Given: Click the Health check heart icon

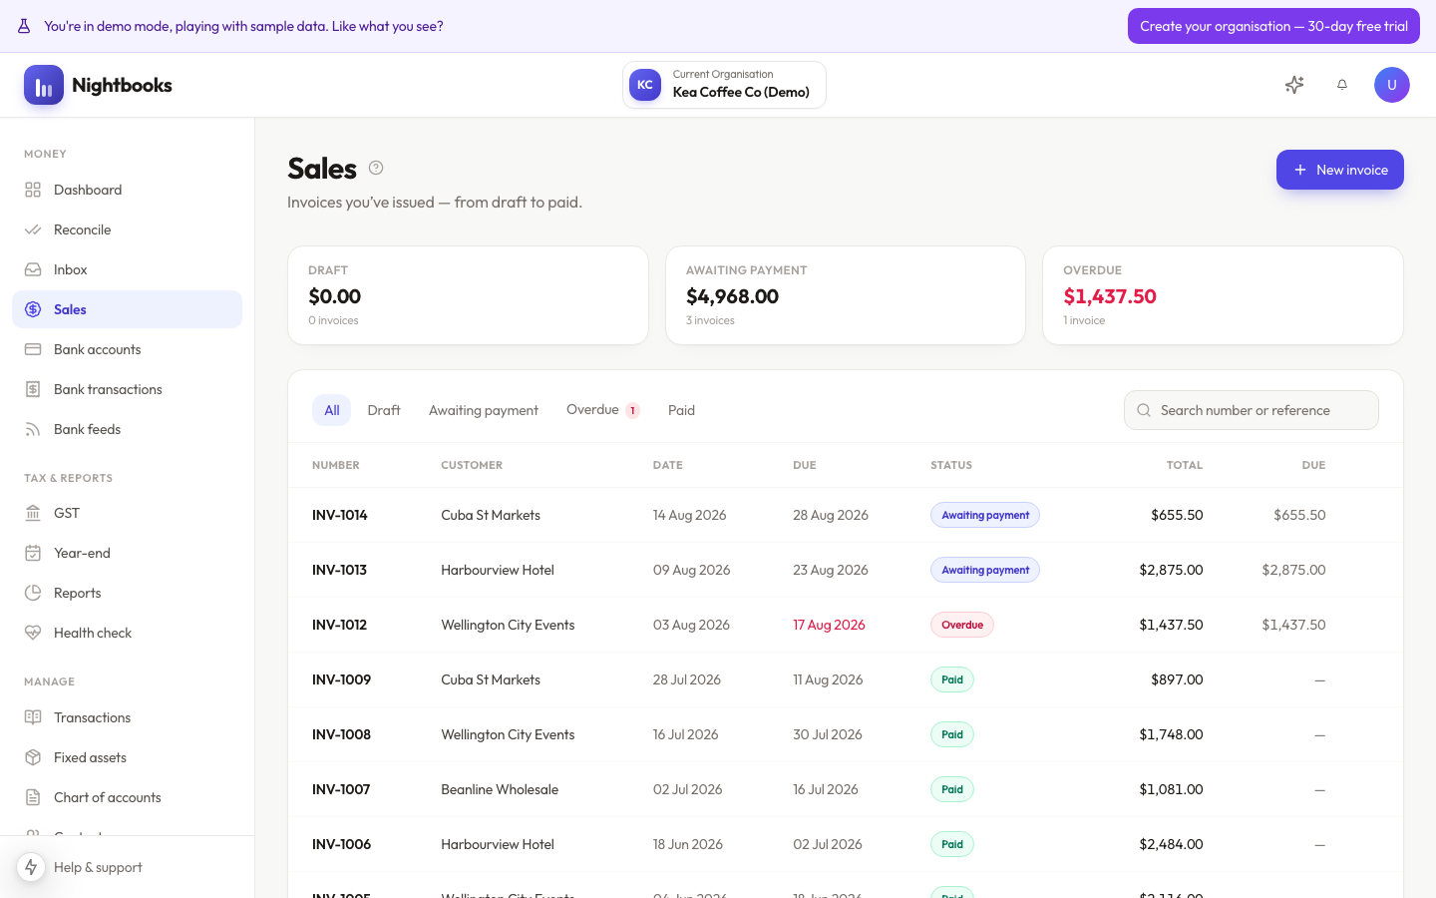Looking at the screenshot, I should [x=33, y=633].
